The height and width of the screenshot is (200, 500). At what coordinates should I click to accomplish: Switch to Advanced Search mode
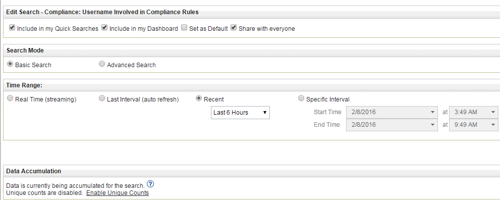click(x=102, y=64)
